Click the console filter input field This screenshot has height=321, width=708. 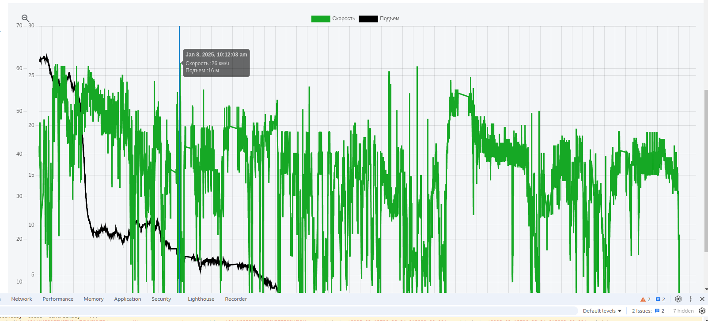287,311
